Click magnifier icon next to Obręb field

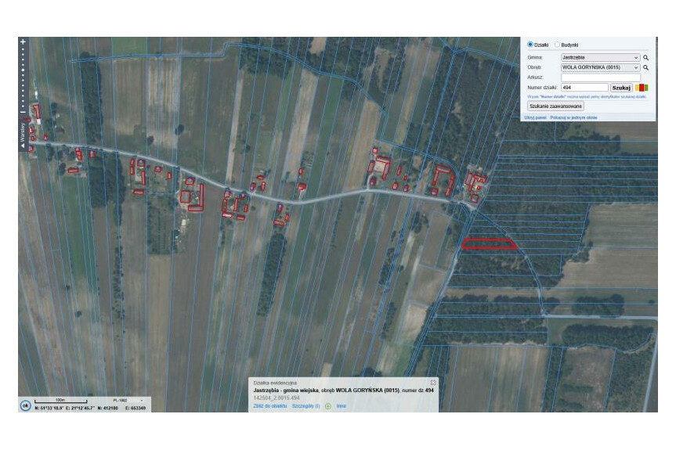click(646, 68)
